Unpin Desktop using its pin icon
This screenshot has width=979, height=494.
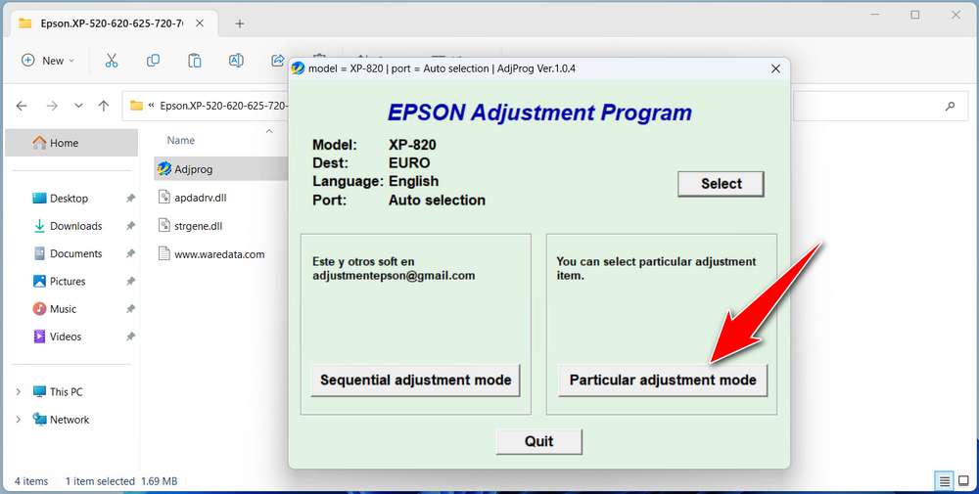click(x=130, y=199)
